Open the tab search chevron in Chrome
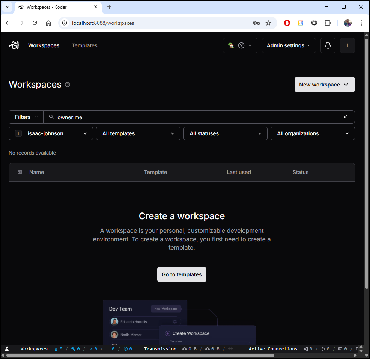Screen dimensions: 370x359 coord(7,7)
